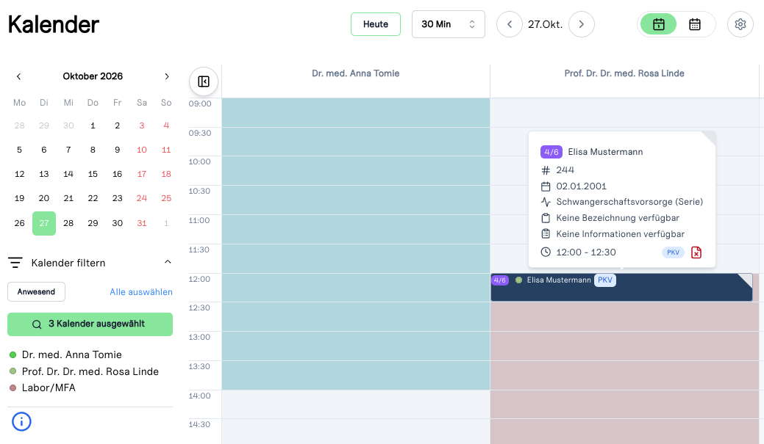The height and width of the screenshot is (444, 764).
Task: Collapse the Kalender filtern section
Action: click(x=168, y=262)
